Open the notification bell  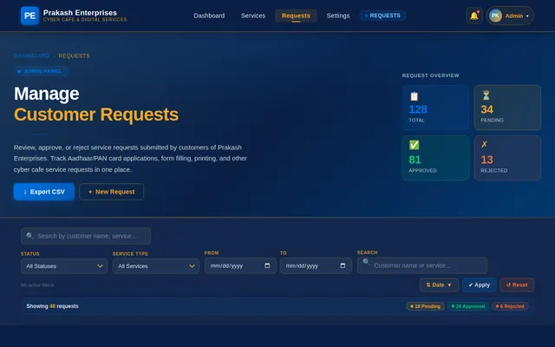pos(474,16)
